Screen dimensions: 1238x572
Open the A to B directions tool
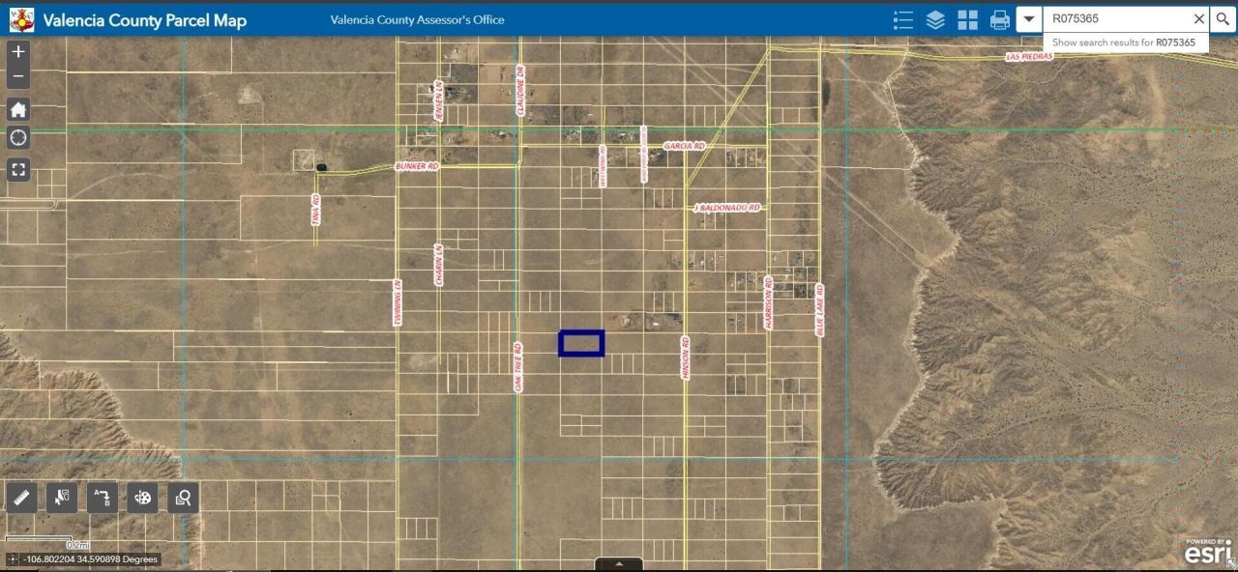pos(102,499)
